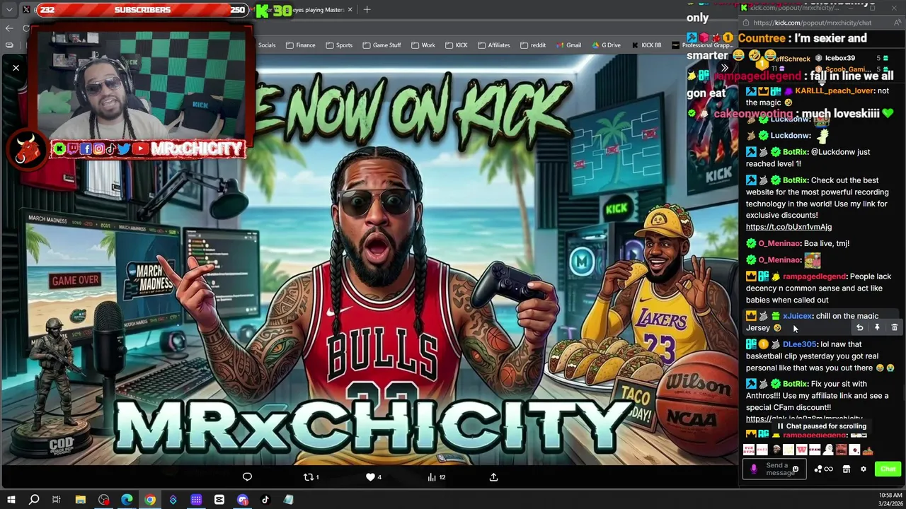Open the reddit bookmarks folder

click(x=533, y=45)
